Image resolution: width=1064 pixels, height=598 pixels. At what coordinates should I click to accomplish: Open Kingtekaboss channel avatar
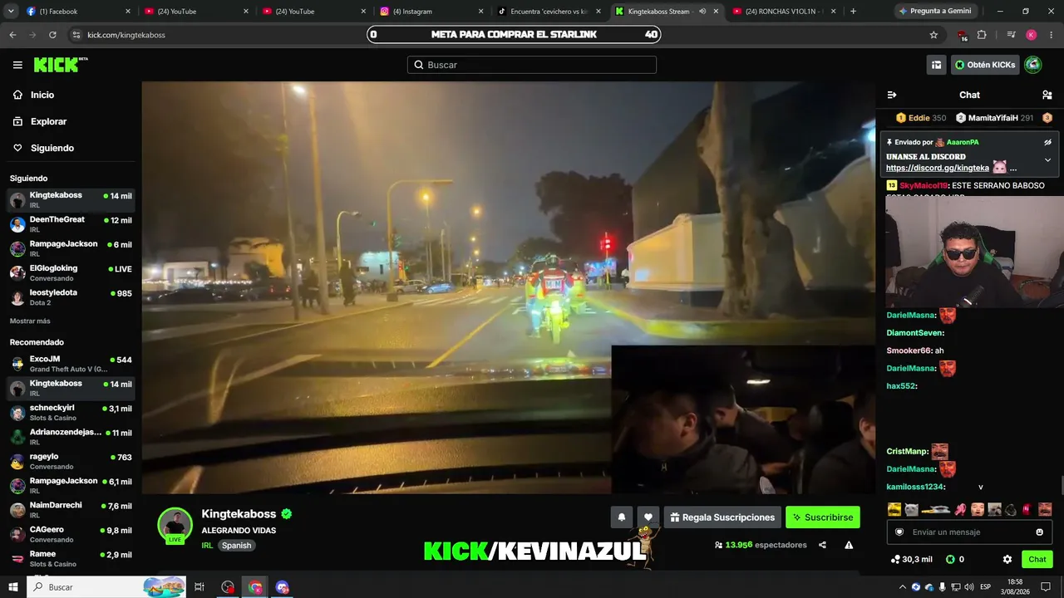tap(175, 525)
